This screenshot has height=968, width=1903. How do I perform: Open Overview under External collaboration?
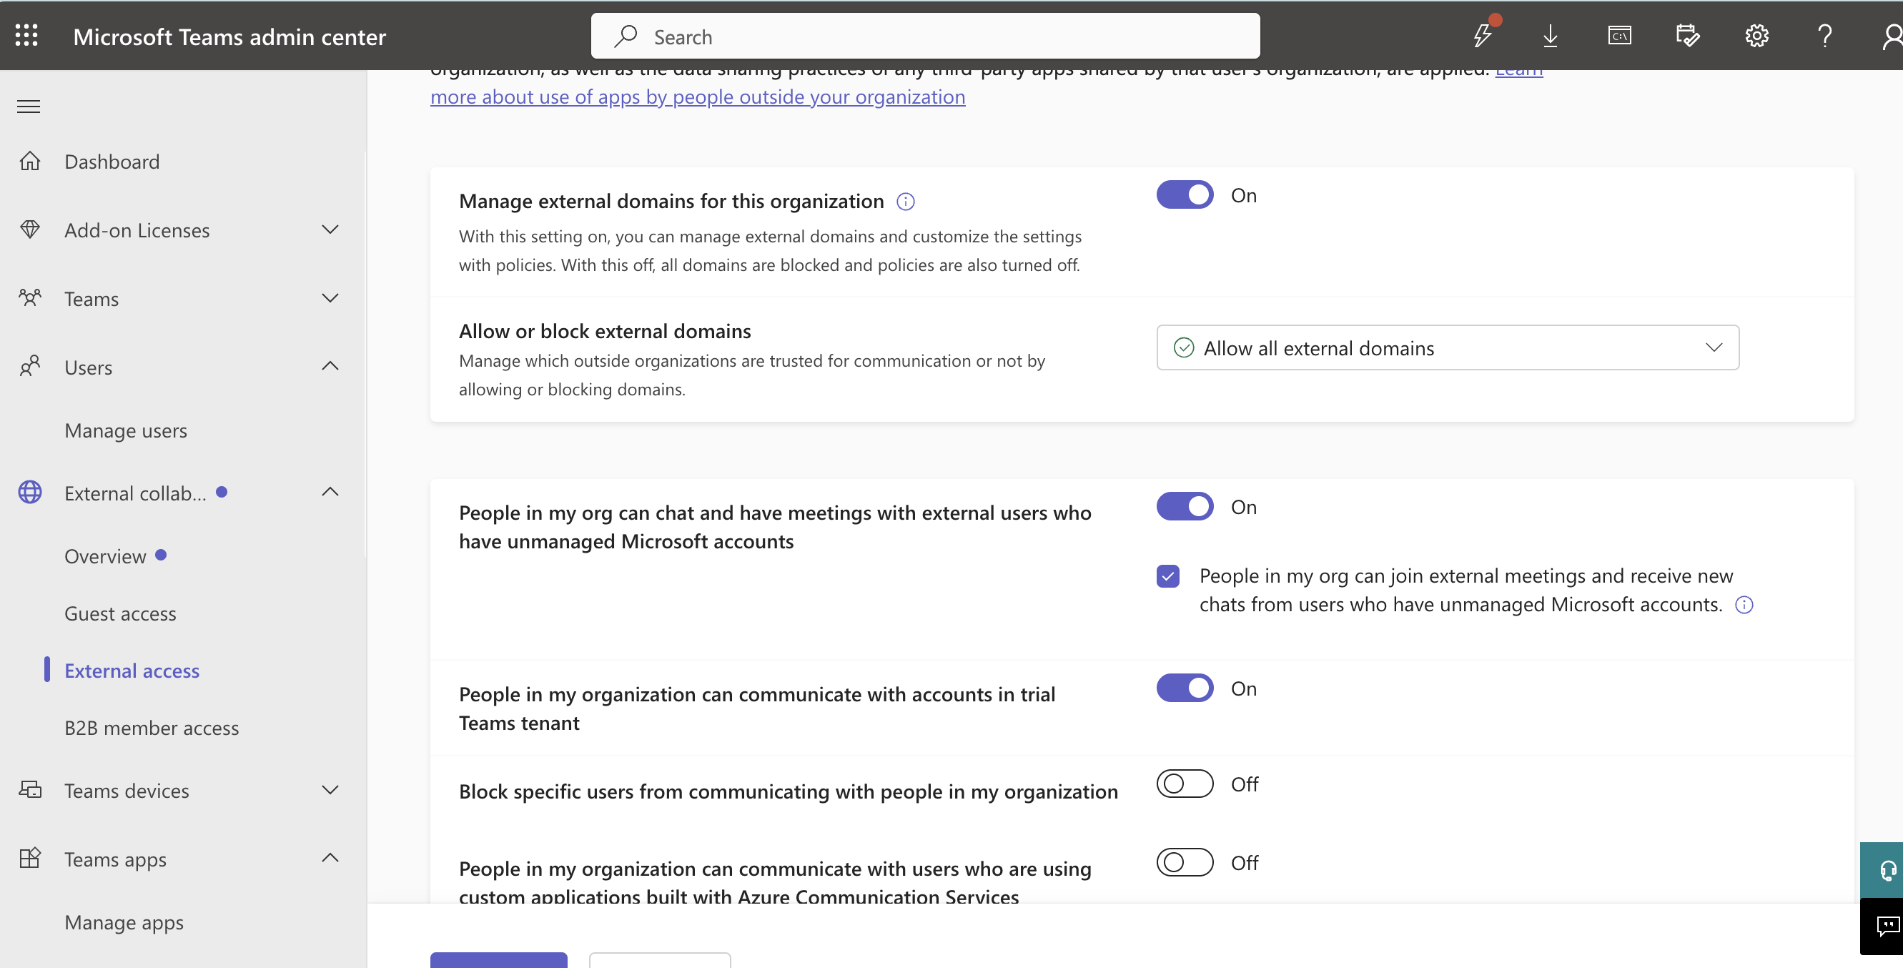[x=106, y=555]
